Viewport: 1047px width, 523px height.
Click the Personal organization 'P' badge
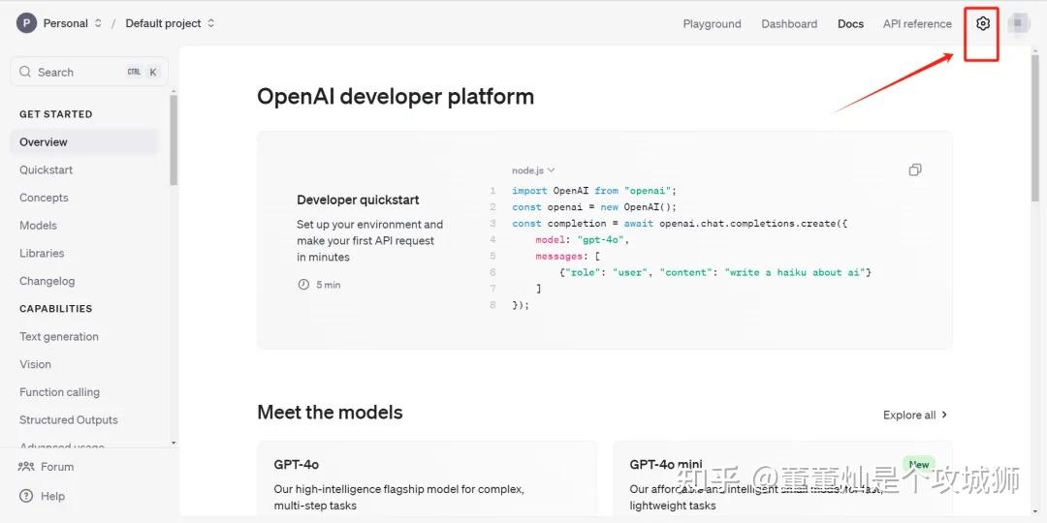point(27,23)
